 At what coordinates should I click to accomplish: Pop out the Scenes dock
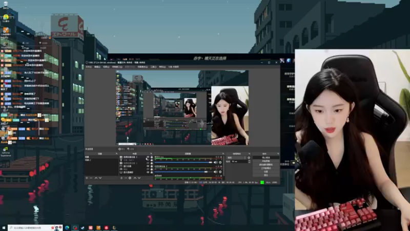pyautogui.click(x=116, y=153)
